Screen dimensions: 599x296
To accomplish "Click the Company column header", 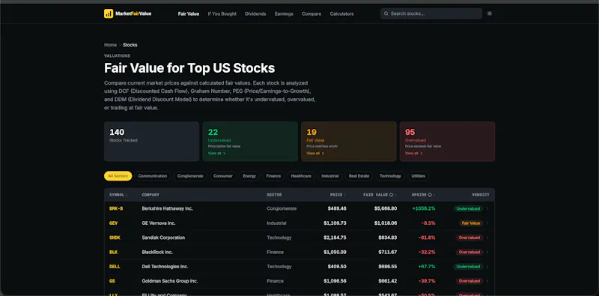I will 150,195.
